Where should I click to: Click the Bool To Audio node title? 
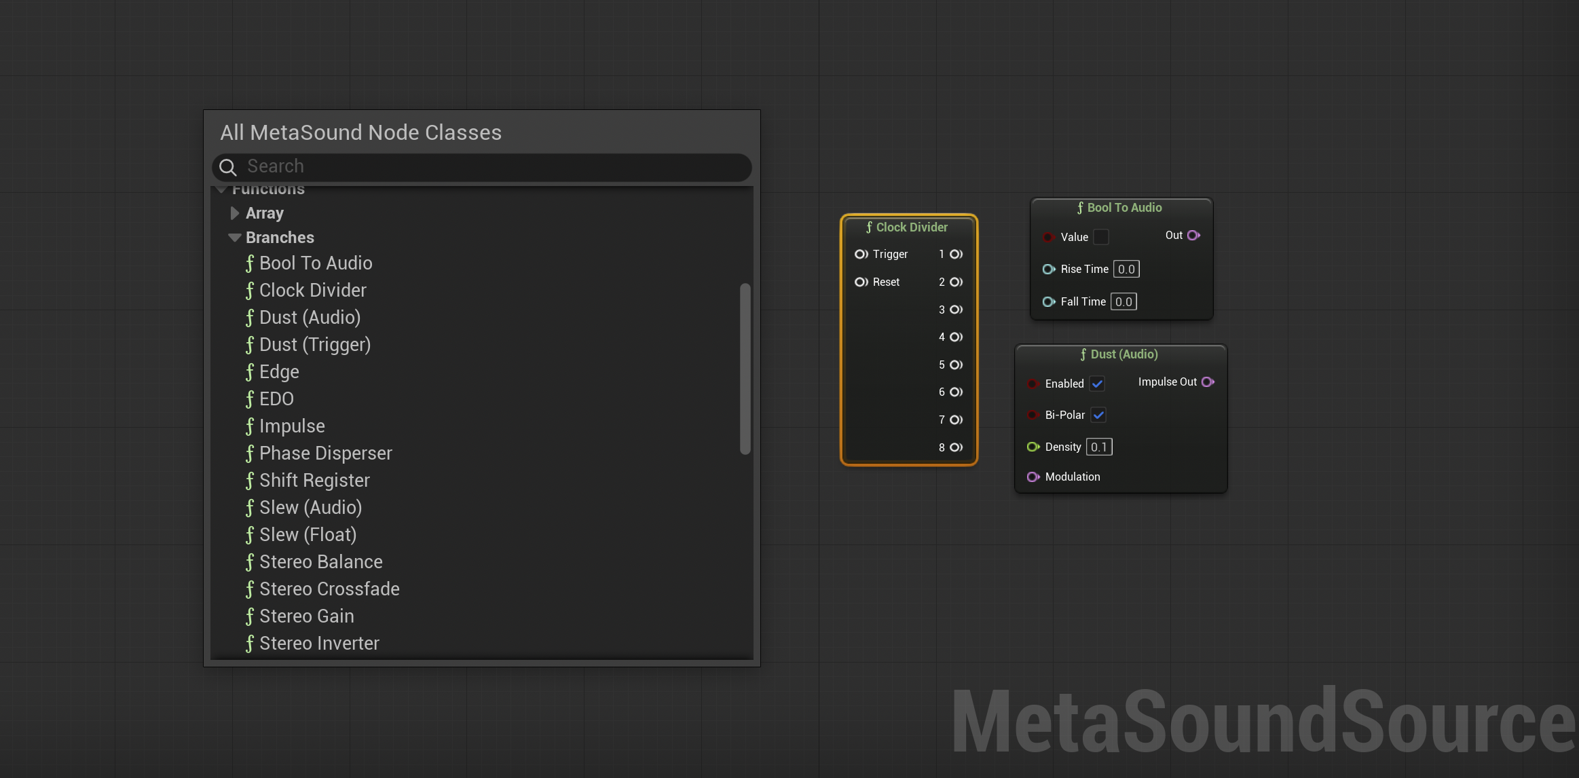pos(1124,208)
